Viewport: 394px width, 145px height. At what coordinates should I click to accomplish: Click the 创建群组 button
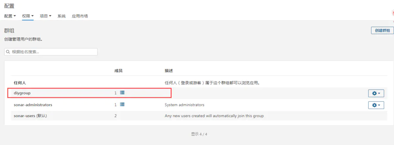coord(382,30)
